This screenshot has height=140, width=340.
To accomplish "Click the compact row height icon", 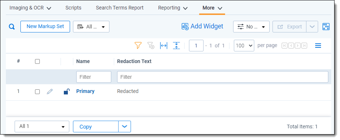I will [x=176, y=46].
